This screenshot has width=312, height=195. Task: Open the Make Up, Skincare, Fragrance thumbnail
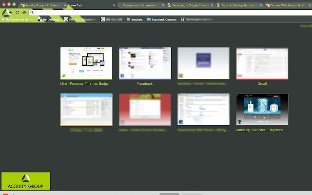pos(262,109)
